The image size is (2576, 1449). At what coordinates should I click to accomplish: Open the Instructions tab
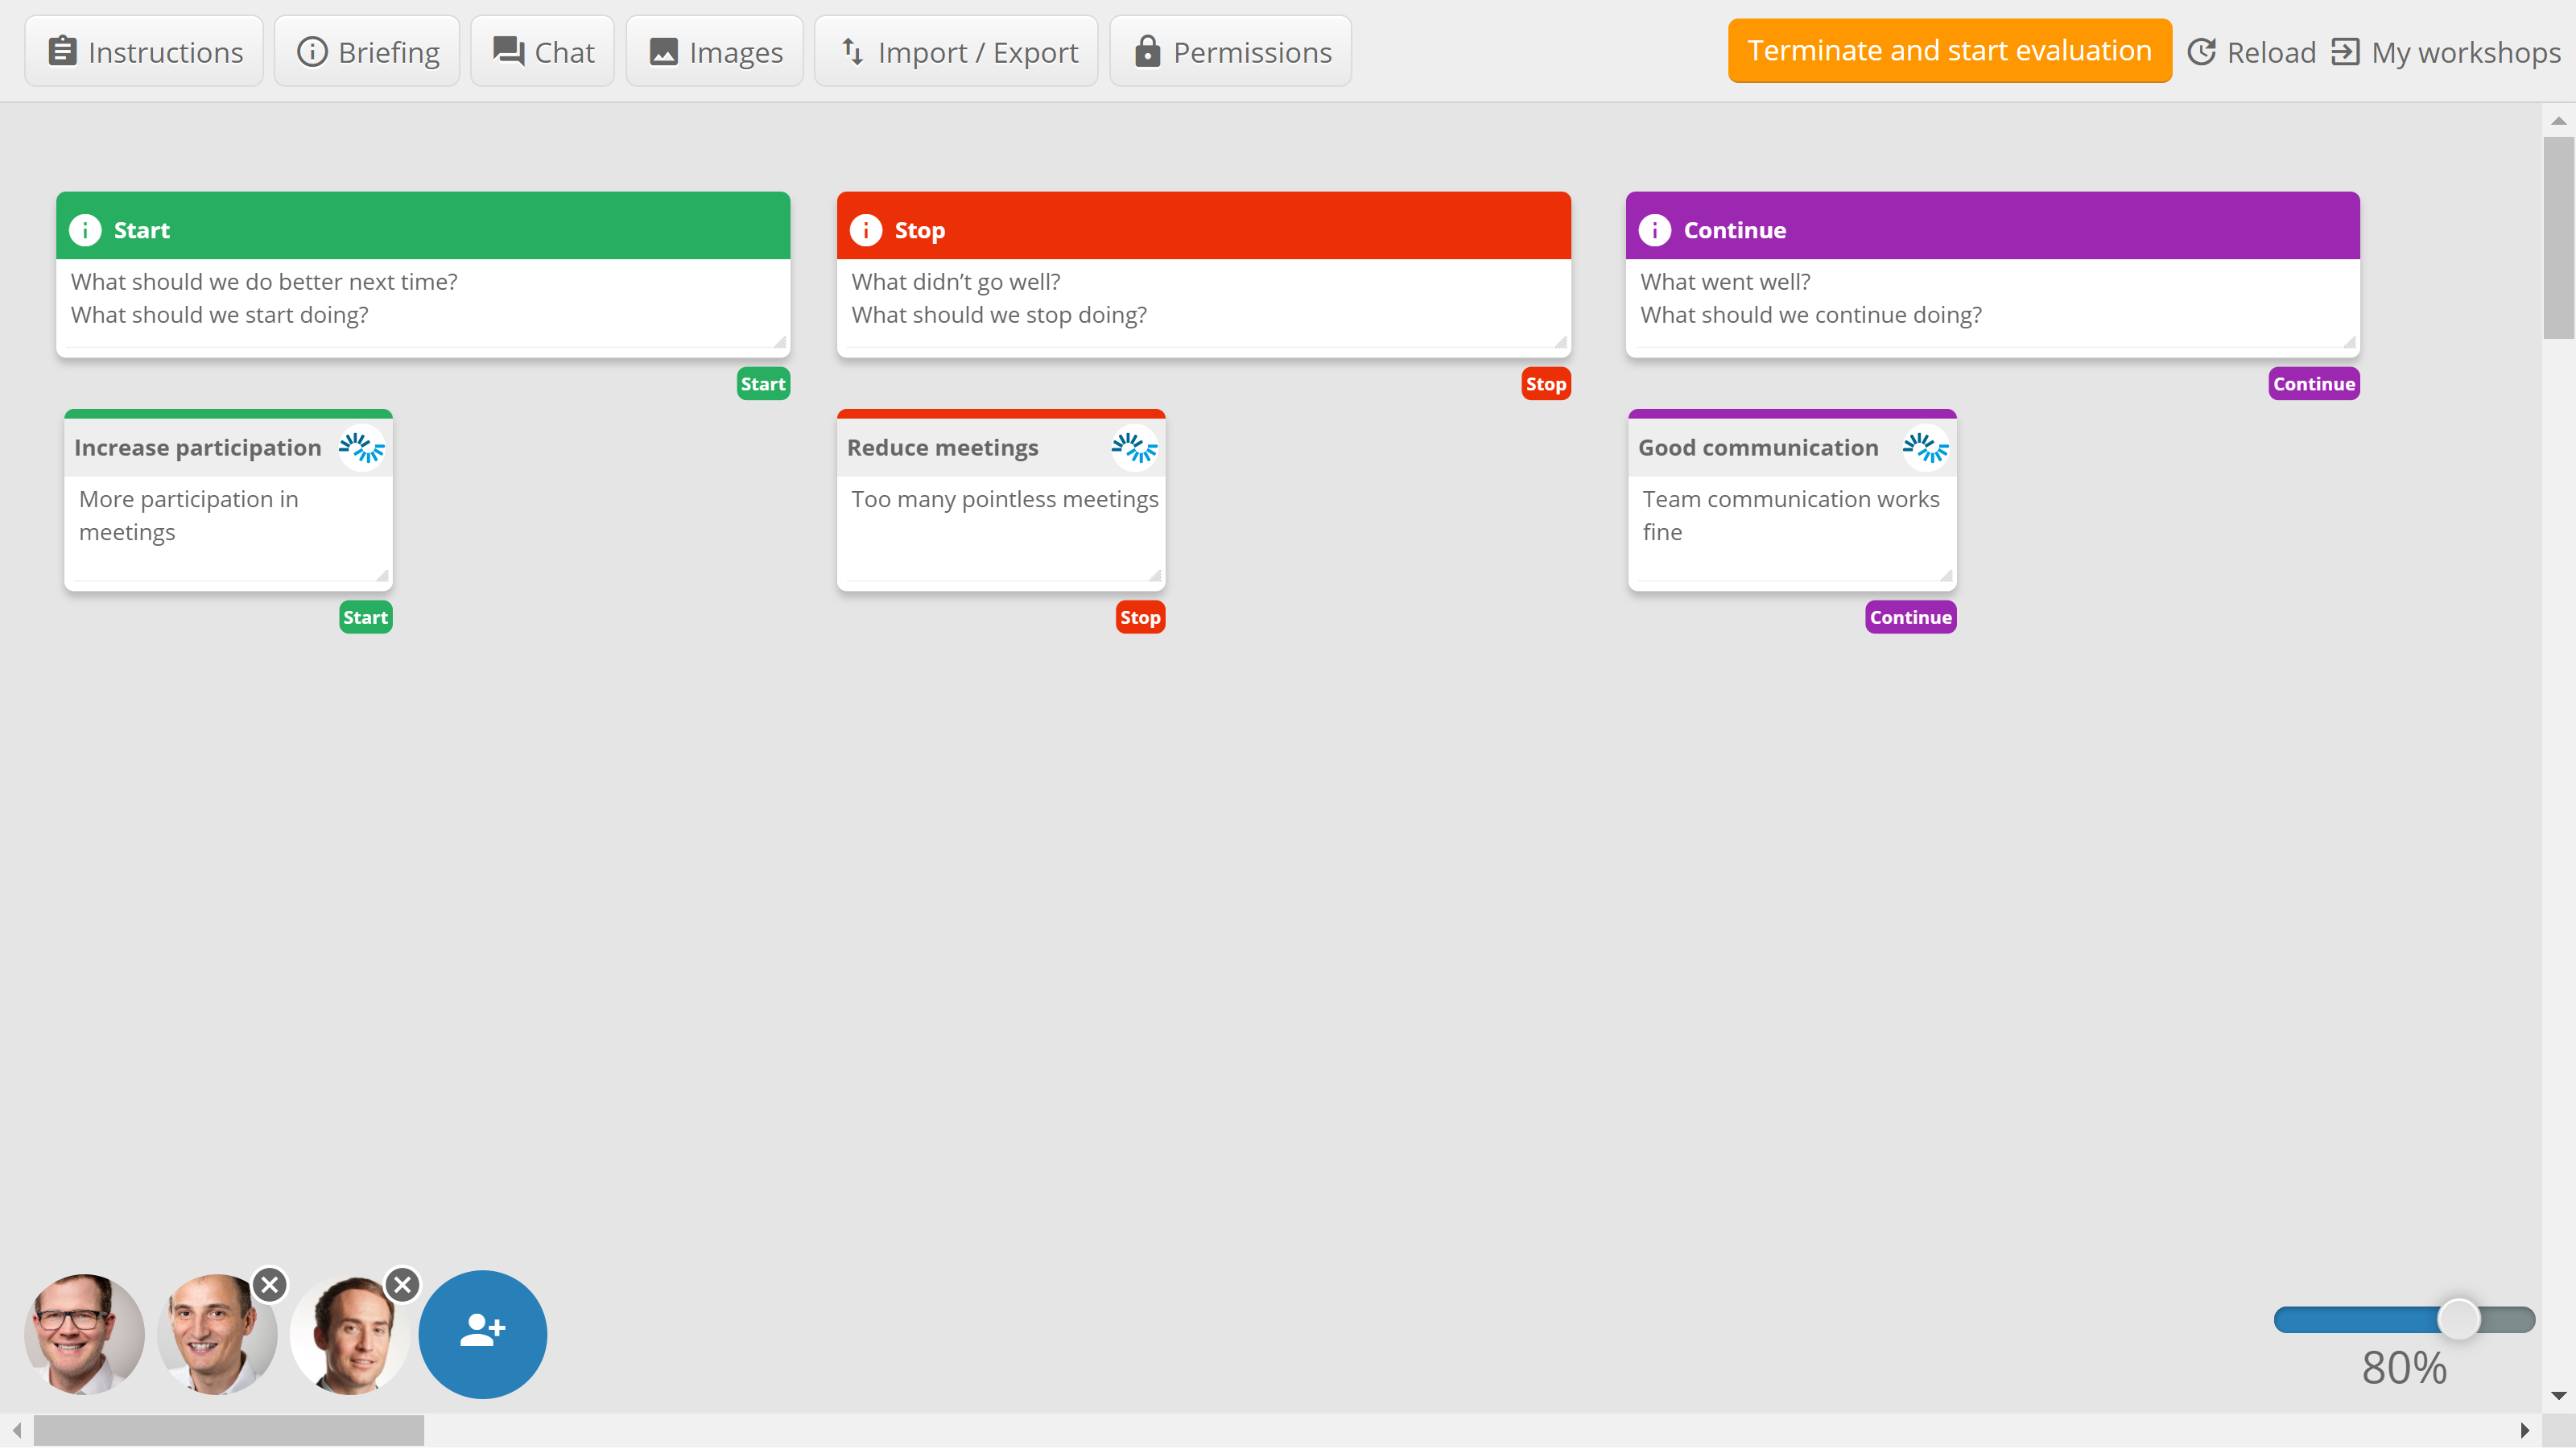click(x=145, y=52)
